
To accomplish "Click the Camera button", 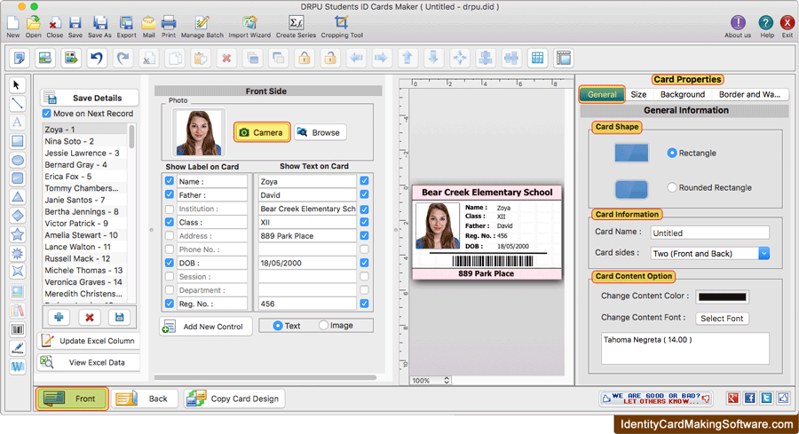I will 262,132.
